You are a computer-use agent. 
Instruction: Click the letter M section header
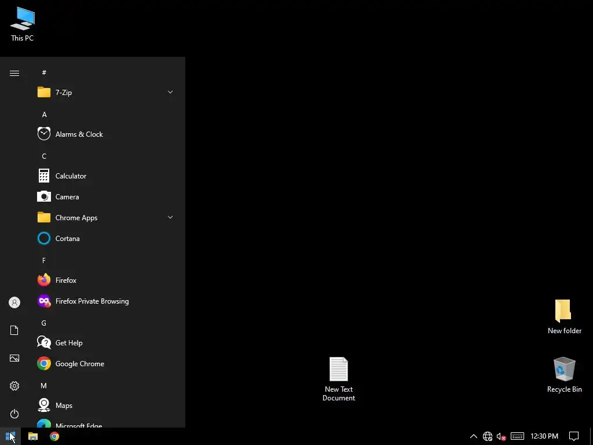[44, 385]
